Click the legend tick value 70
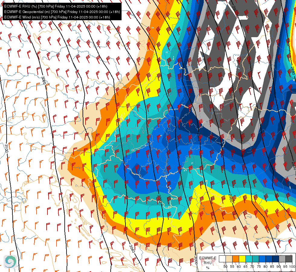 (x=252, y=267)
